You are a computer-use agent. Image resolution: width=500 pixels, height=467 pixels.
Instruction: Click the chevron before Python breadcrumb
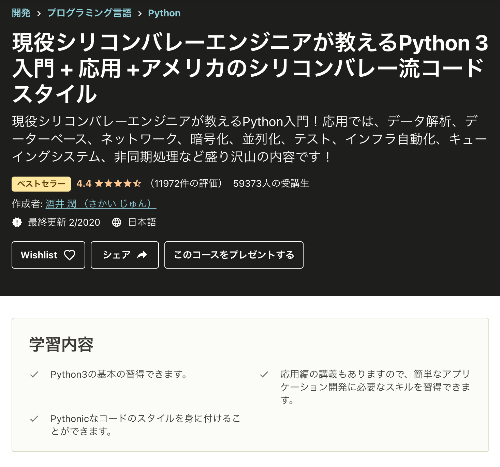(x=140, y=13)
